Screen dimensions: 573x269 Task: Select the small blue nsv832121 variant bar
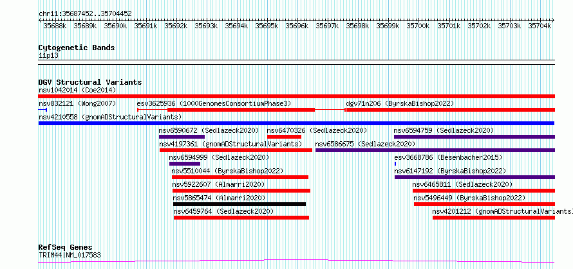tap(42, 110)
